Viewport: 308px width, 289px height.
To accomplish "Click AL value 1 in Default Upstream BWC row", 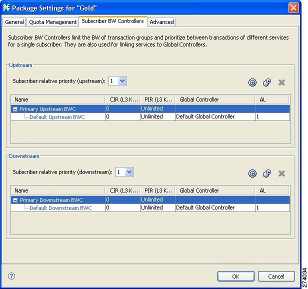I will click(x=272, y=116).
